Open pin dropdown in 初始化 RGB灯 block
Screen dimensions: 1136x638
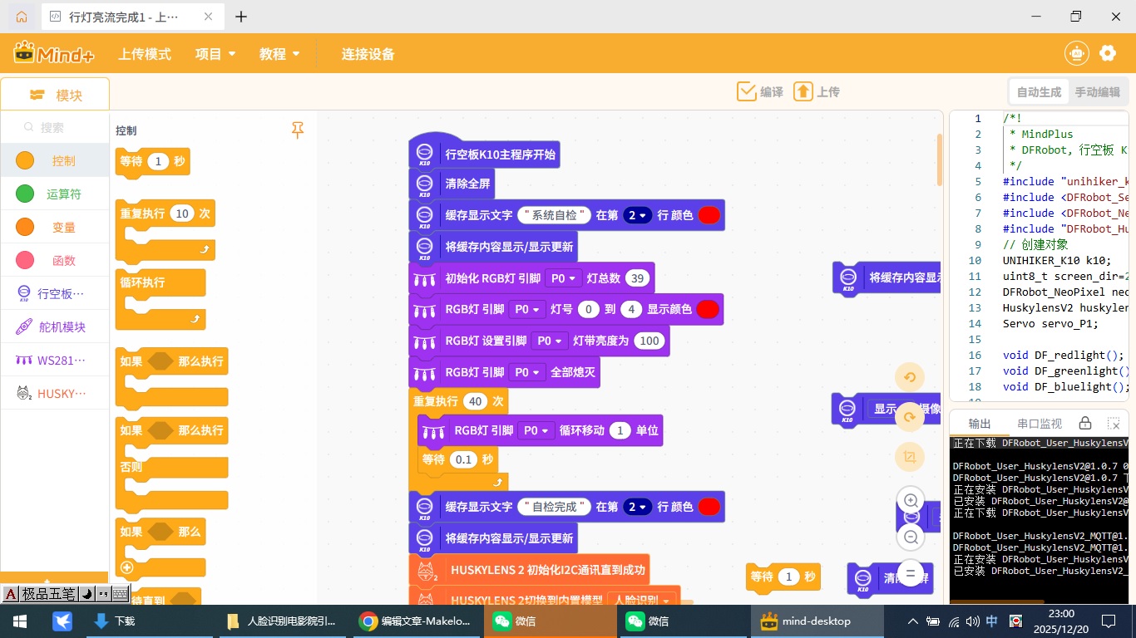coord(564,278)
